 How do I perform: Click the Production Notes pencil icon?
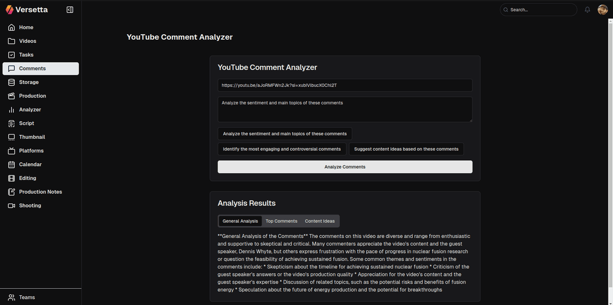(x=11, y=192)
